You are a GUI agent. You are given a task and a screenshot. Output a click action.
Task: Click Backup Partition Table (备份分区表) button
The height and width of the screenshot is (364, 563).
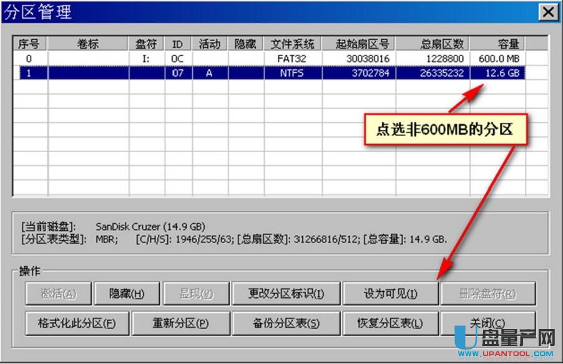[x=286, y=323]
